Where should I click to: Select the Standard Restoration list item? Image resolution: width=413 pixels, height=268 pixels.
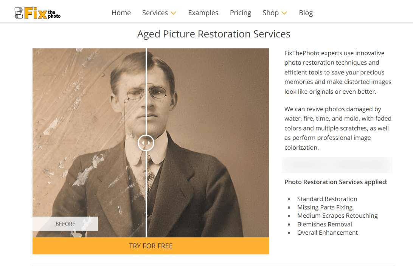point(327,199)
